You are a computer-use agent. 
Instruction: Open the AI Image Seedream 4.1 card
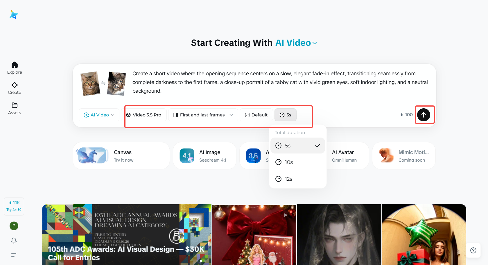pyautogui.click(x=204, y=156)
